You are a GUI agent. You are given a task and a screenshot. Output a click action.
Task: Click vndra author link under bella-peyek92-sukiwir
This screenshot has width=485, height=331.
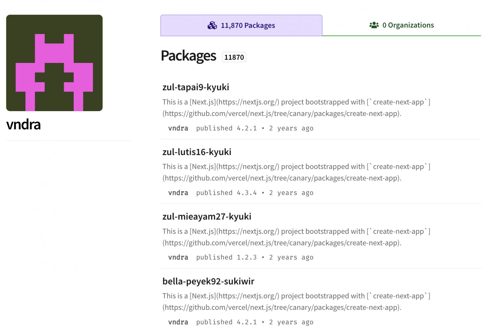(178, 322)
